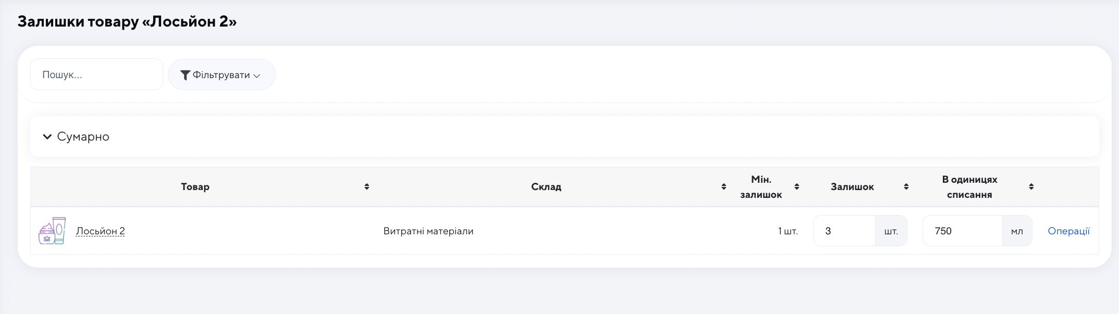Sort by В одиницях списання arrows

point(1031,186)
